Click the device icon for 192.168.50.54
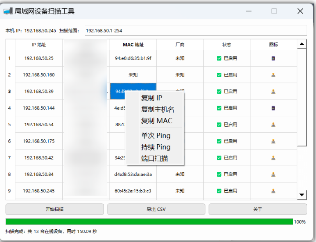316x242 pixels. point(273,125)
